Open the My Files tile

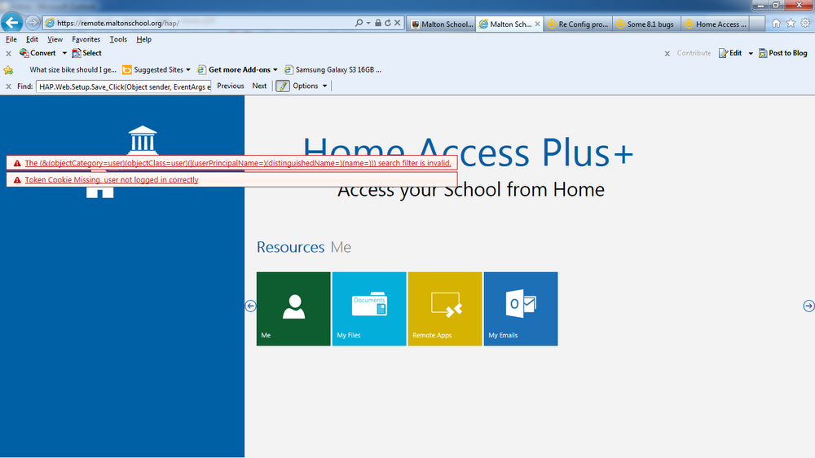369,309
